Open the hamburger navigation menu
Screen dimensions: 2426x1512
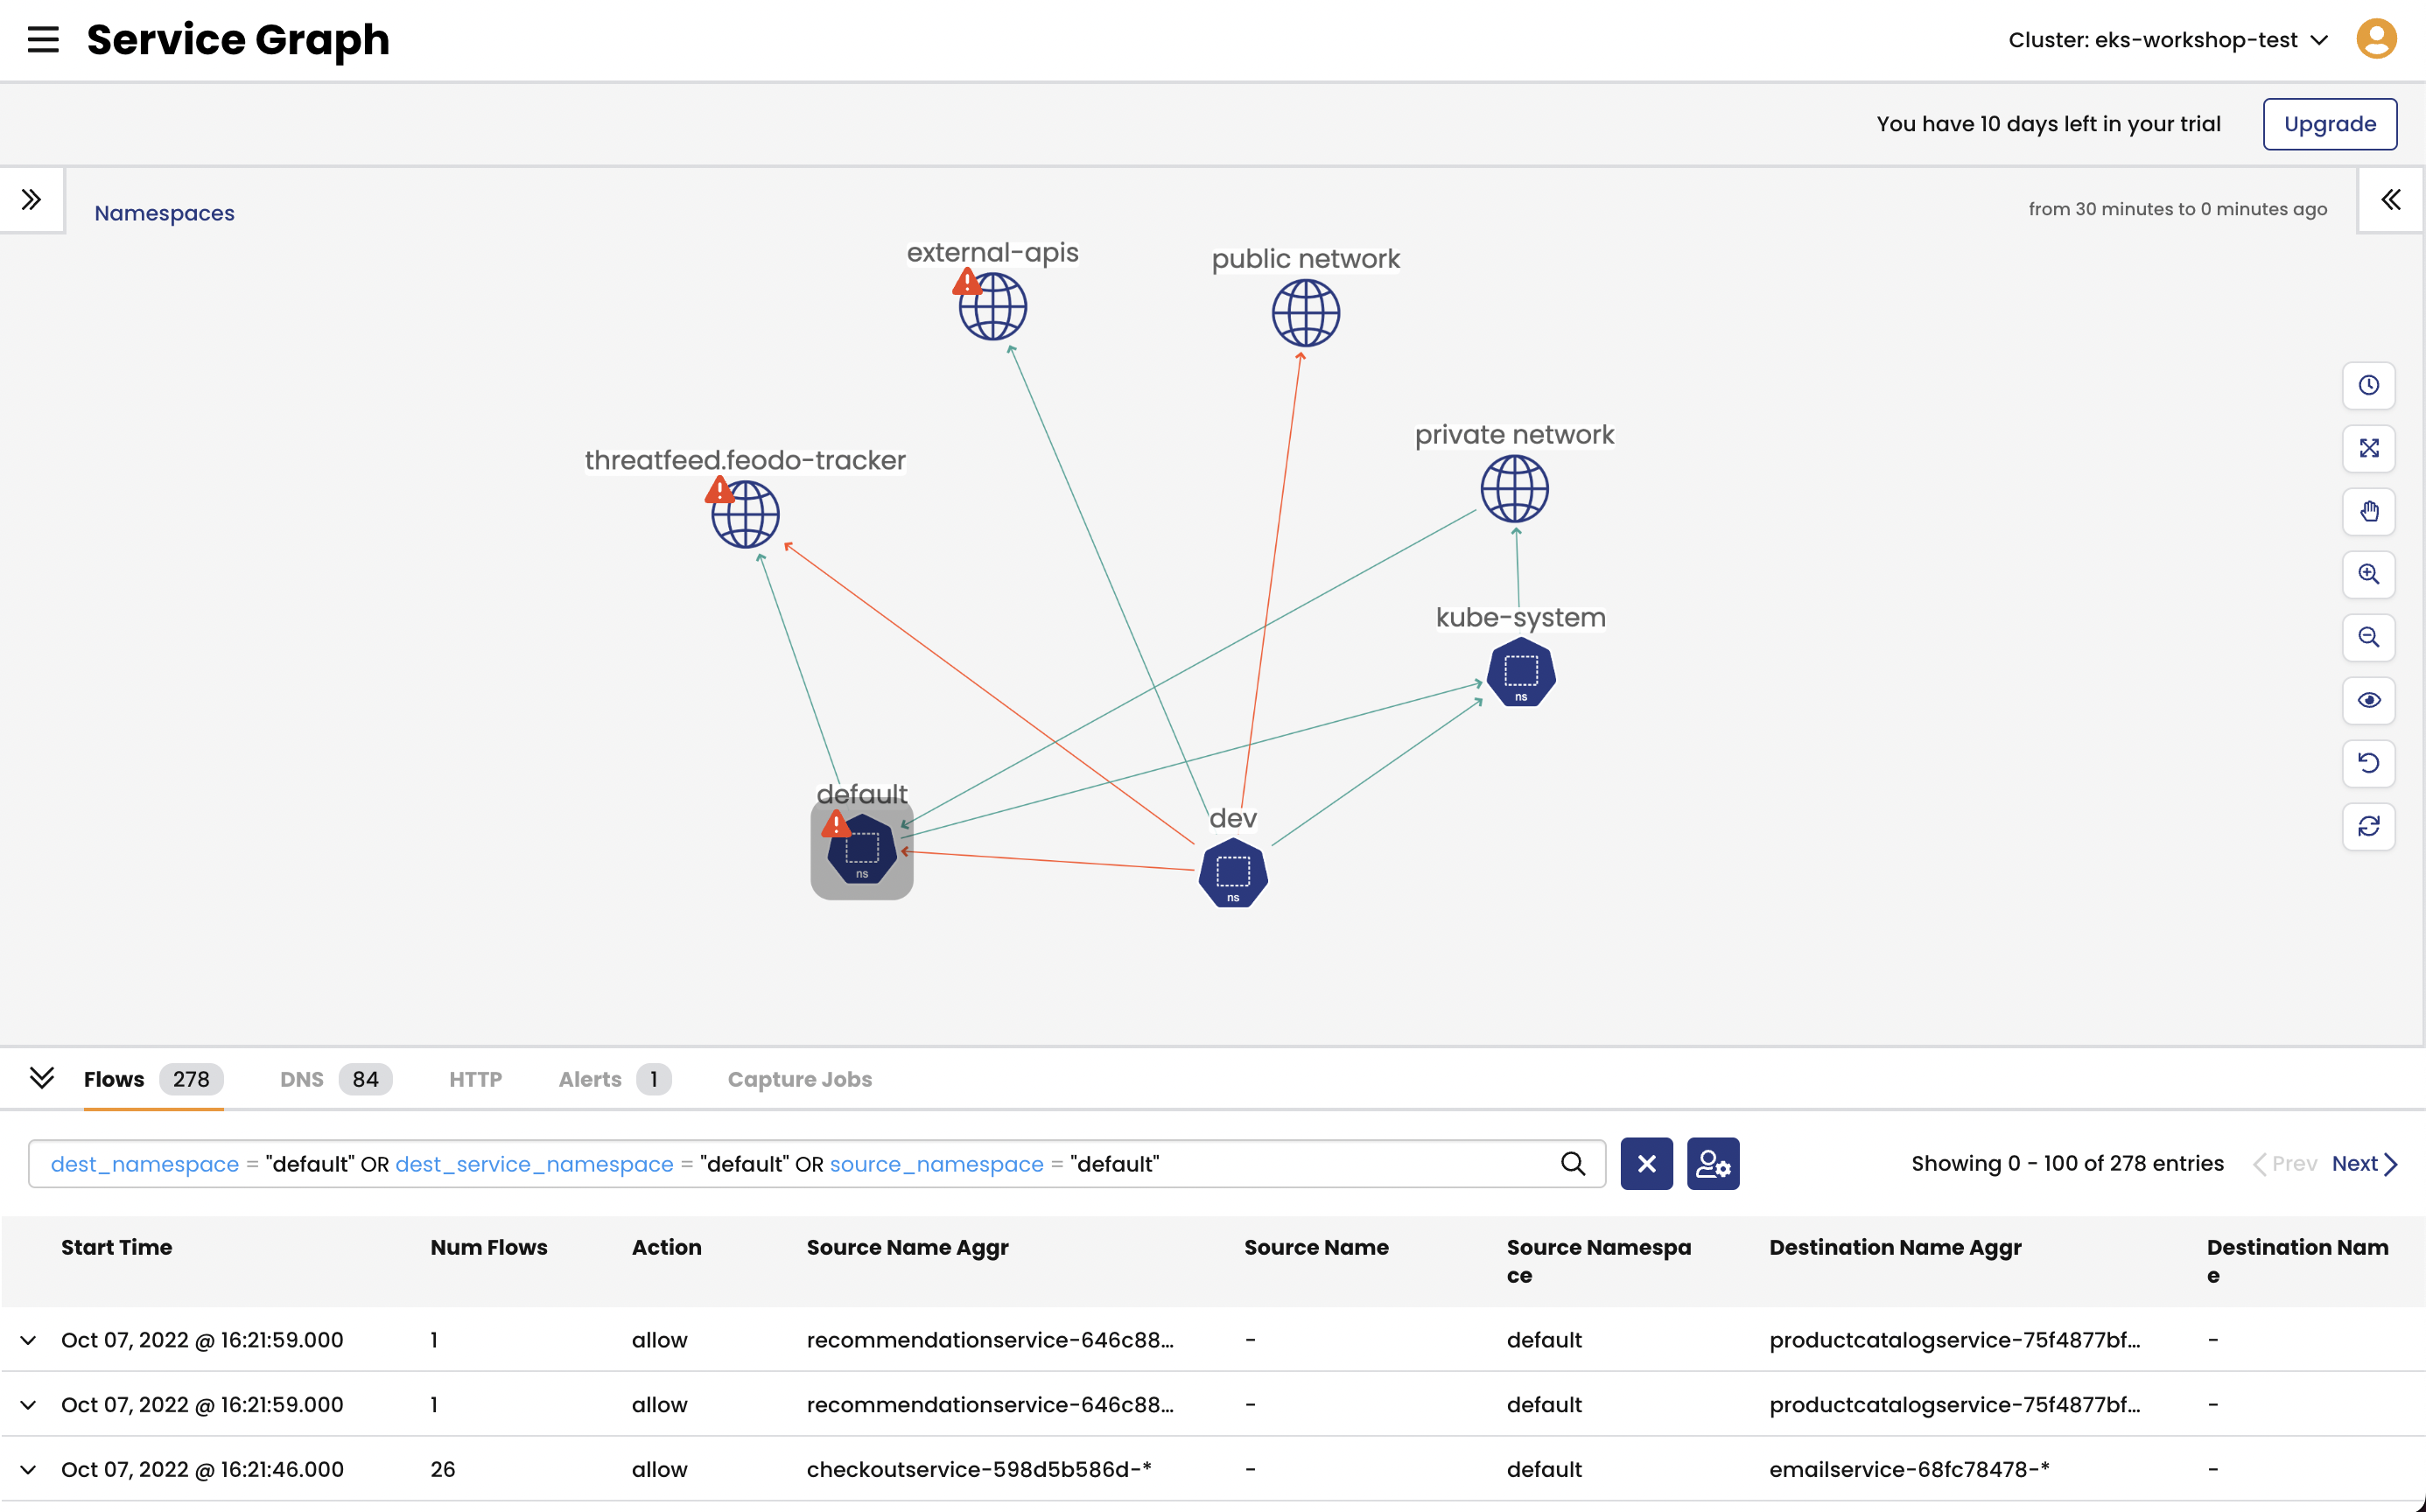click(x=43, y=40)
